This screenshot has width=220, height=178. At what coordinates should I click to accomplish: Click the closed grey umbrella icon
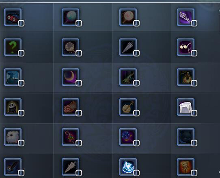(128, 47)
